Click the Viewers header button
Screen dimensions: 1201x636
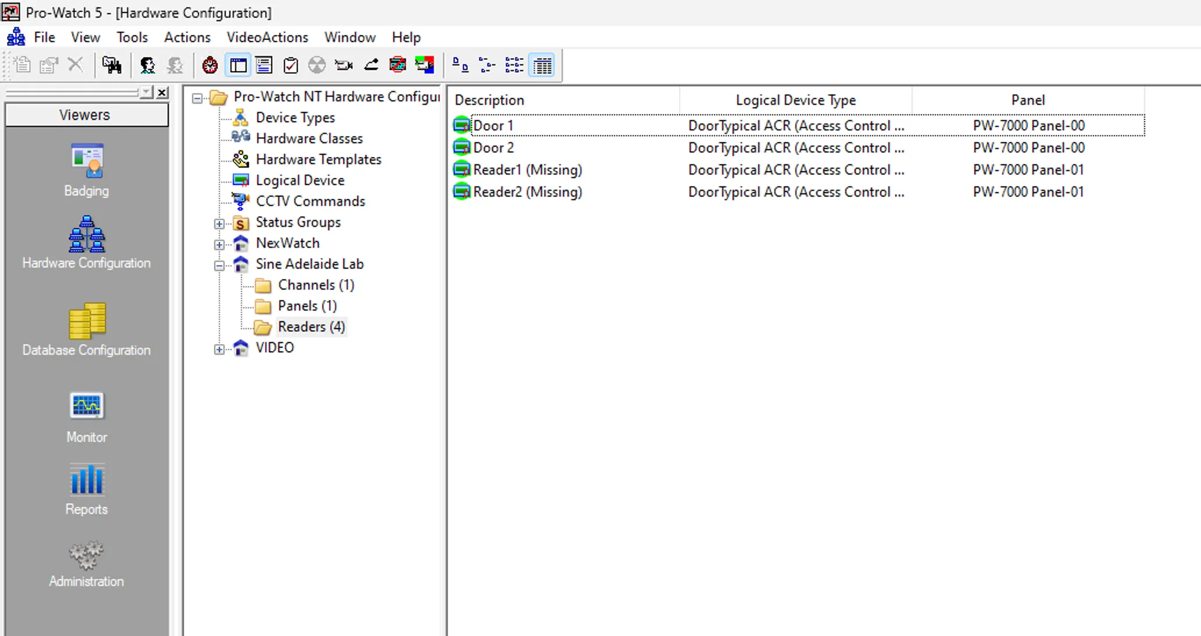[x=87, y=115]
